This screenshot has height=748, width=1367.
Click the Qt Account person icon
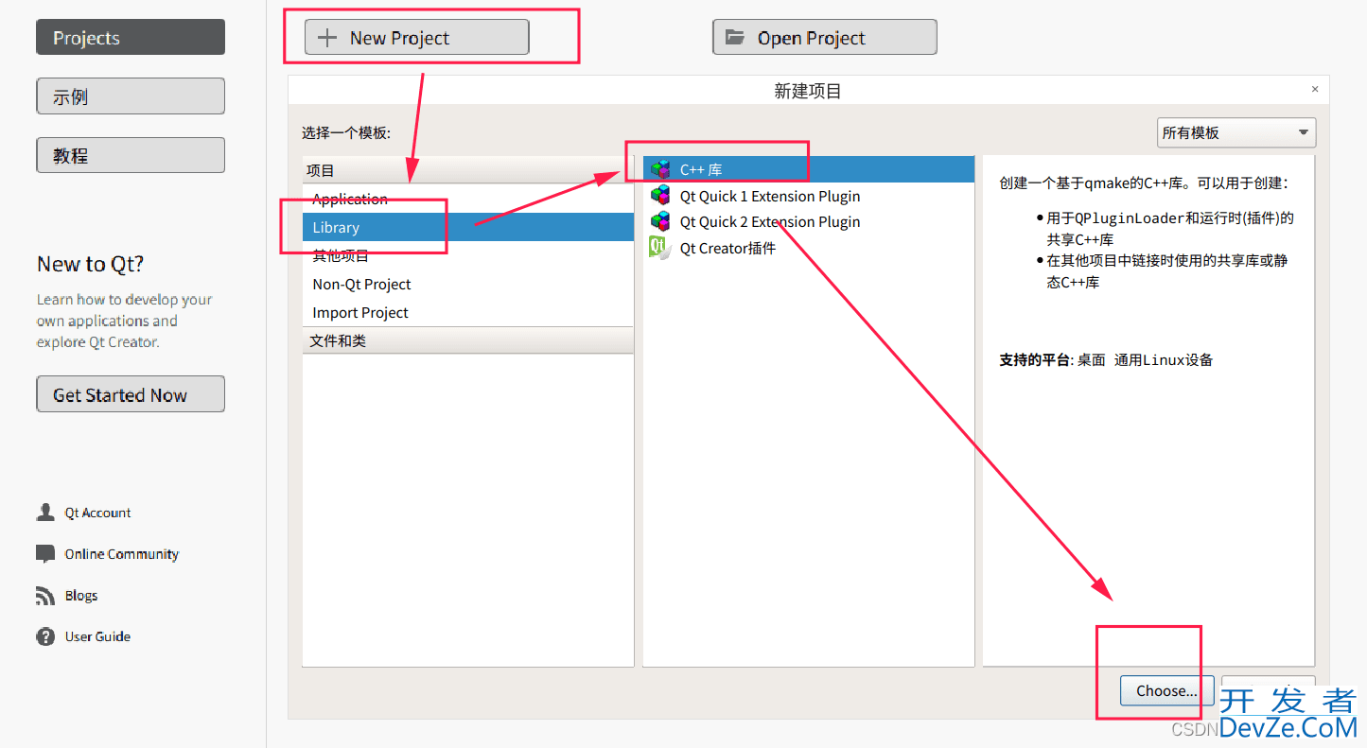click(x=45, y=513)
